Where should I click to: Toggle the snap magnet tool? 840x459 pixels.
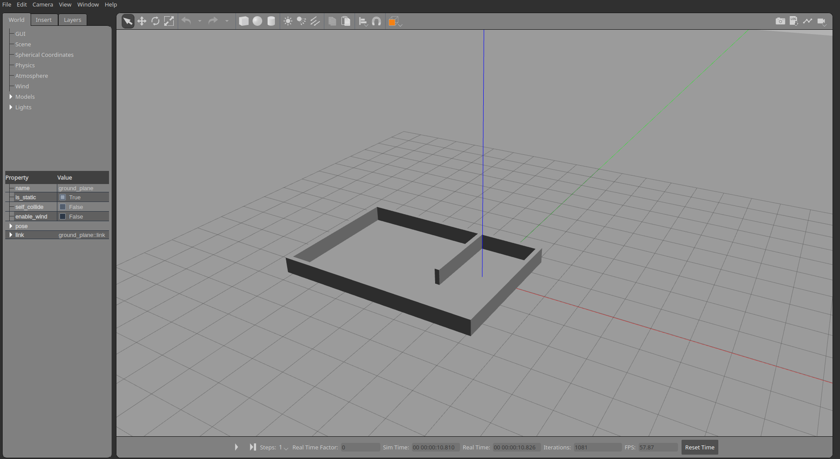coord(376,21)
